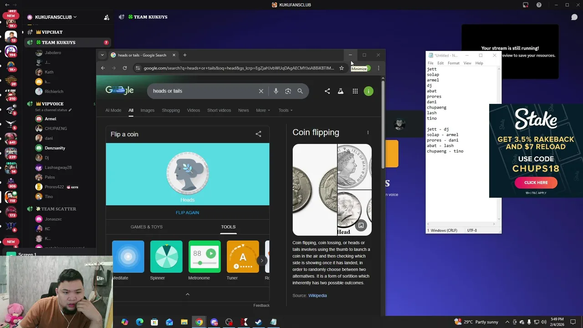Expand image gallery on coin photos
583x328 pixels.
click(x=361, y=225)
